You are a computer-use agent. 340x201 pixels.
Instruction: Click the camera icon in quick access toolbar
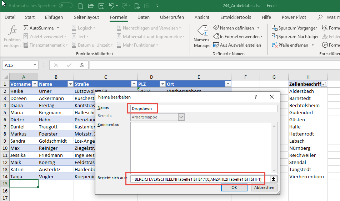click(147, 6)
